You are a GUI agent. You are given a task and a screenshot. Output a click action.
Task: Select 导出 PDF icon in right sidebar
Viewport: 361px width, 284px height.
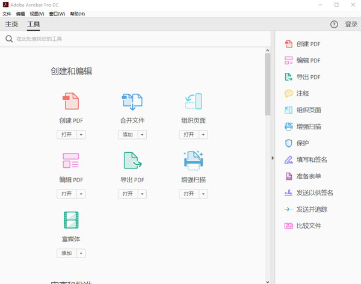288,77
